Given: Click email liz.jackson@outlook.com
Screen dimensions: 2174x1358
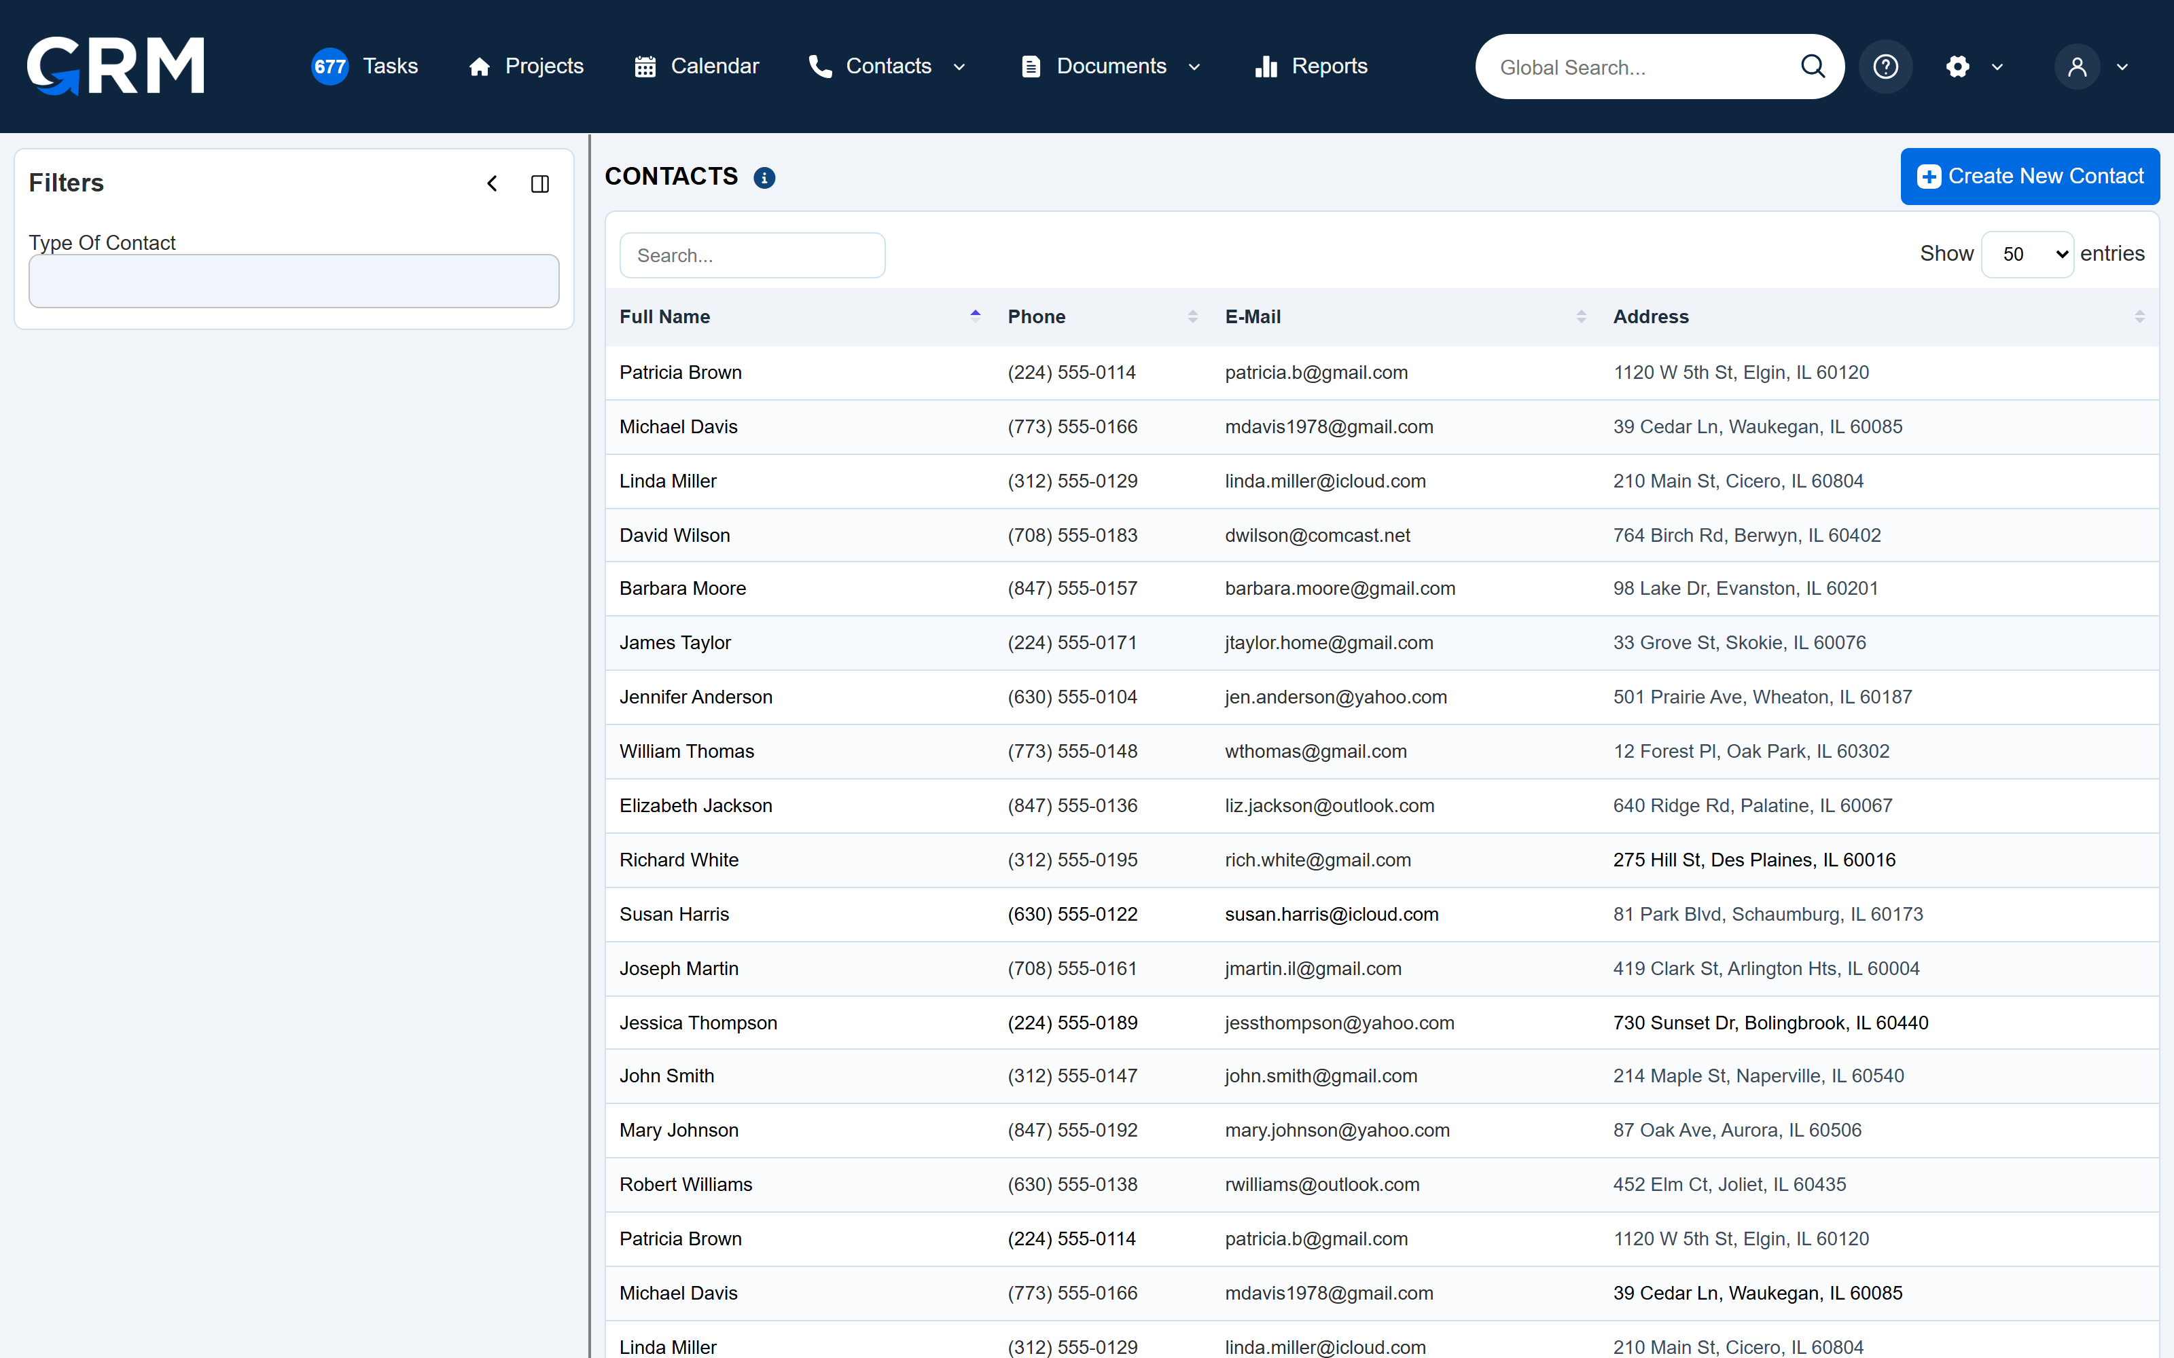Looking at the screenshot, I should (1330, 806).
